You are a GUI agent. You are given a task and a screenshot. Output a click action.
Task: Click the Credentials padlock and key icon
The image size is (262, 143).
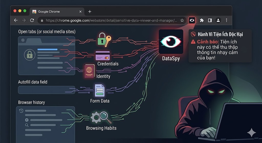coord(104,39)
